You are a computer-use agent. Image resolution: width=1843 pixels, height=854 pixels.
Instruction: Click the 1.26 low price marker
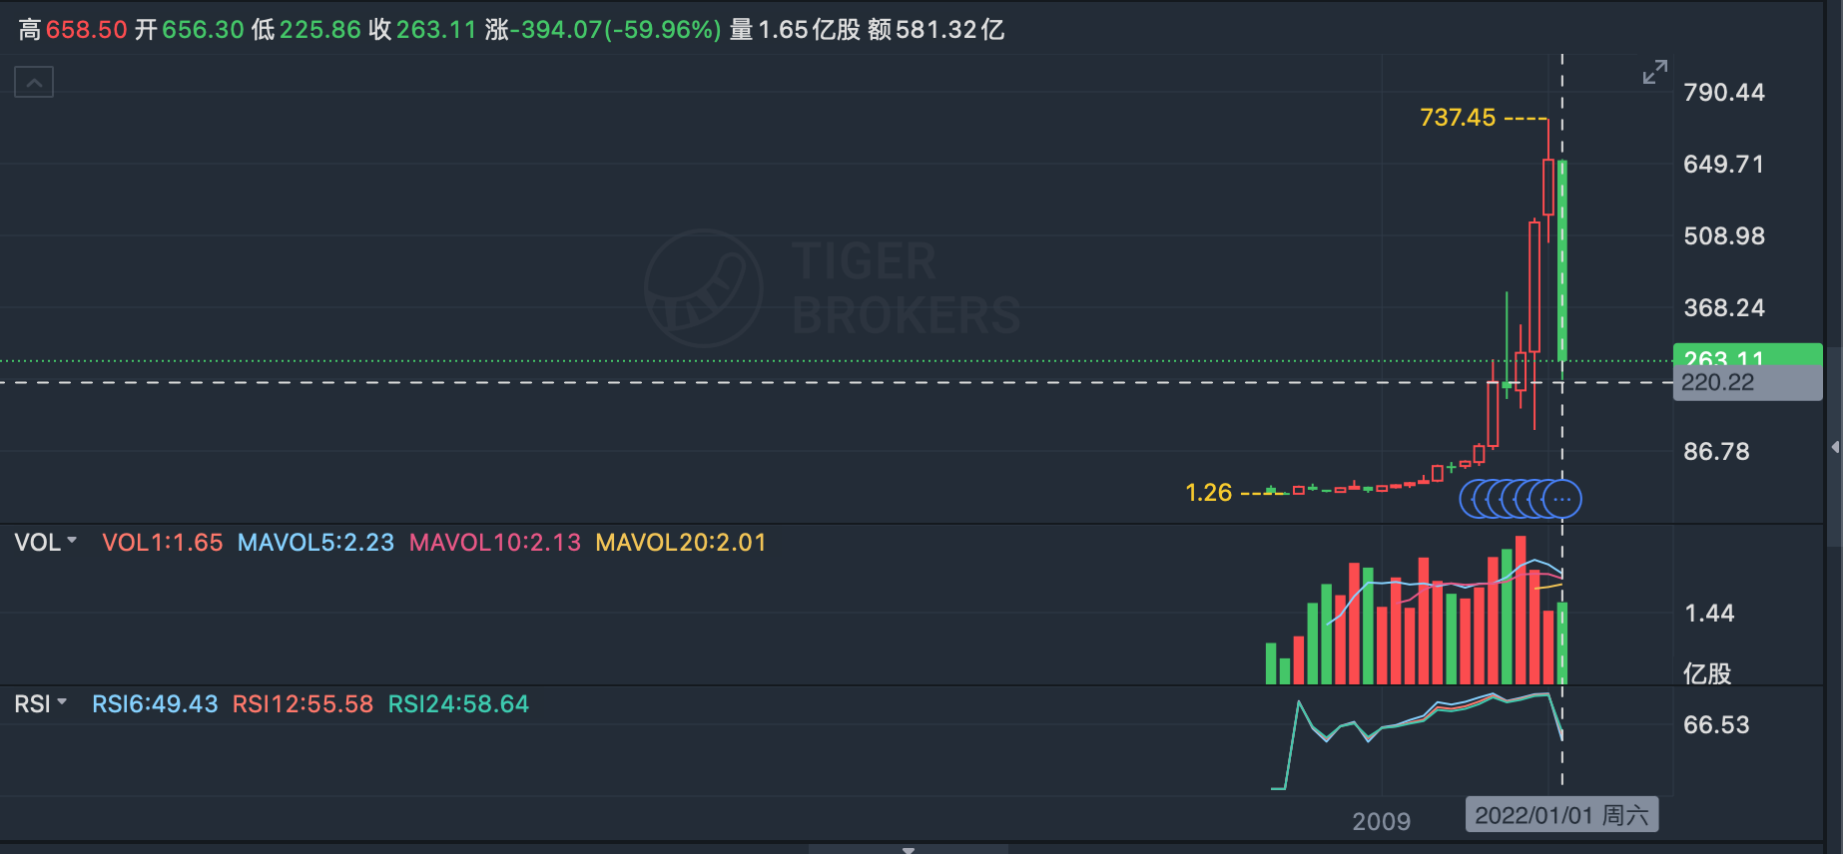[1208, 493]
